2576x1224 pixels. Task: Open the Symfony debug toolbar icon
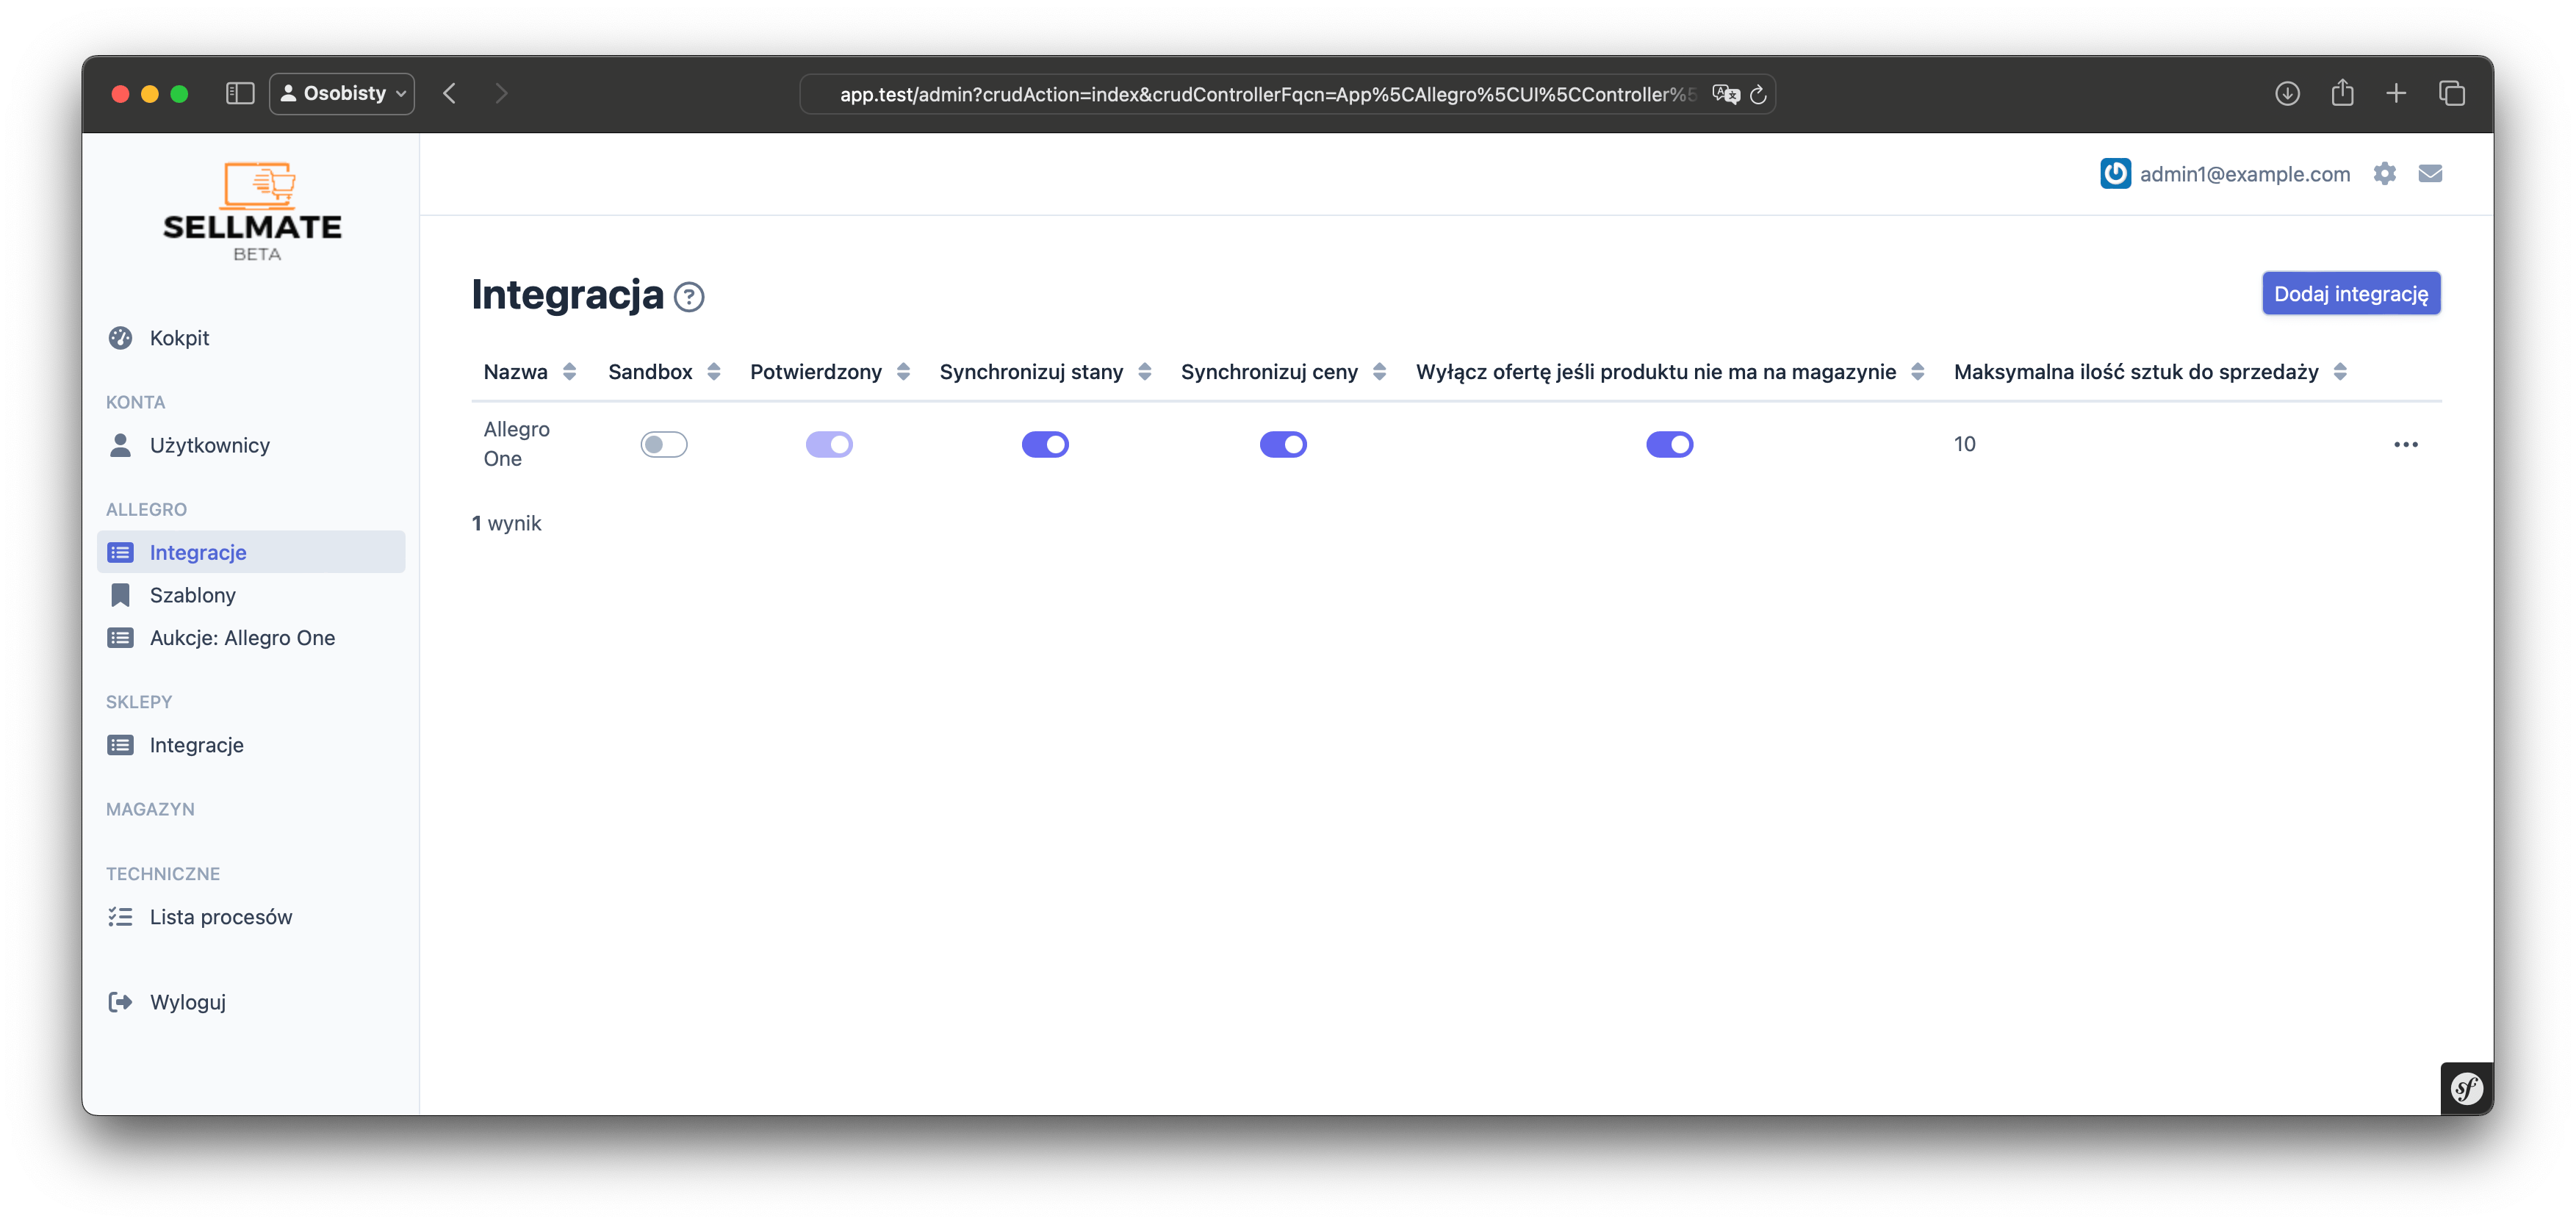point(2467,1088)
